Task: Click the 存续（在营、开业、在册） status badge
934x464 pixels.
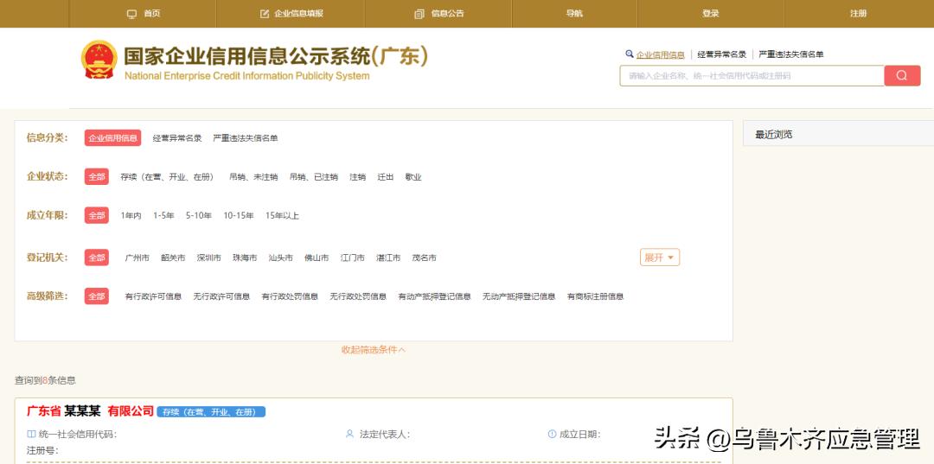Action: pos(211,411)
